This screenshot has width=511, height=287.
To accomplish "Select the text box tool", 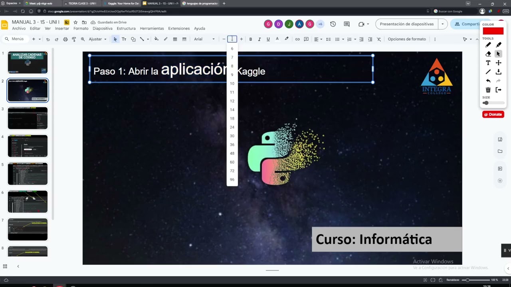I will (124, 39).
